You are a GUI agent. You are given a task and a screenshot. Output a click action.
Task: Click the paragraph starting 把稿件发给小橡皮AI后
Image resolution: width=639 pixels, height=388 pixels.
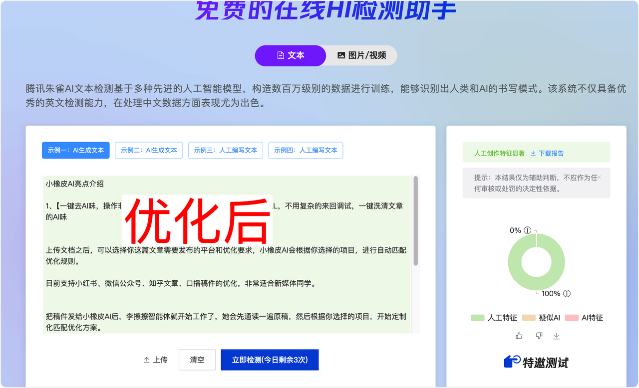point(226,322)
